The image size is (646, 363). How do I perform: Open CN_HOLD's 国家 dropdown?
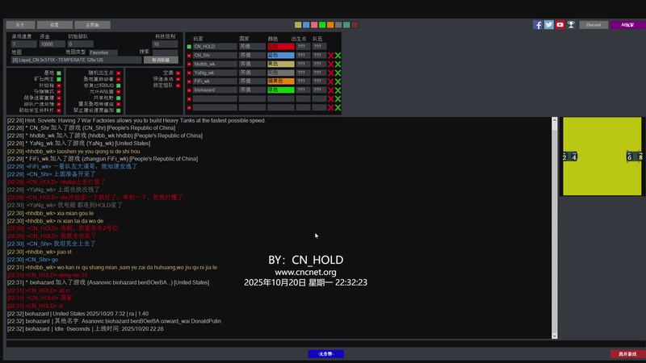(252, 47)
